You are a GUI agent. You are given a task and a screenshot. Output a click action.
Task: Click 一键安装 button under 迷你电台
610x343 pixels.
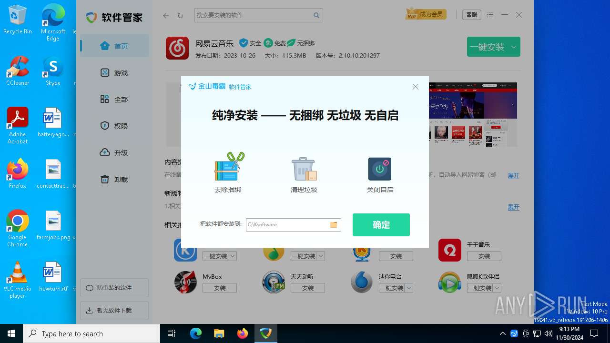click(x=392, y=288)
